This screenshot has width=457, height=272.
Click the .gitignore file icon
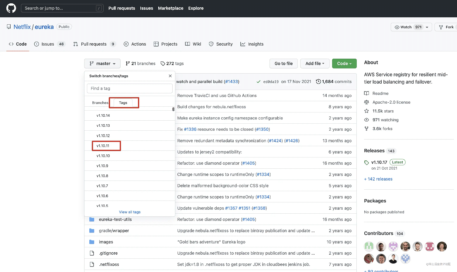92,253
